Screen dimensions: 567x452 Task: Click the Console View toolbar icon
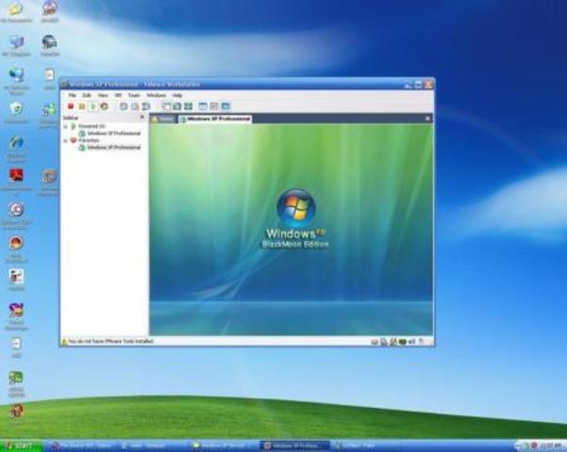(225, 106)
